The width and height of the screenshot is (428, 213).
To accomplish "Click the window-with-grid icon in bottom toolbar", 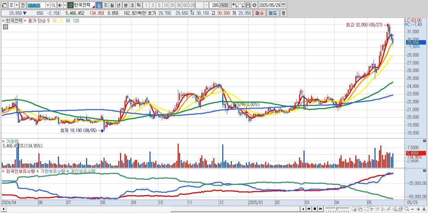I will pos(354,209).
